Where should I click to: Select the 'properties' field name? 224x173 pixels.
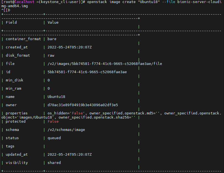(17, 113)
